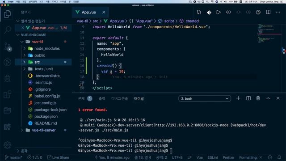Expand the src folder
Viewport: 286px width, 161px height.
tap(25, 62)
